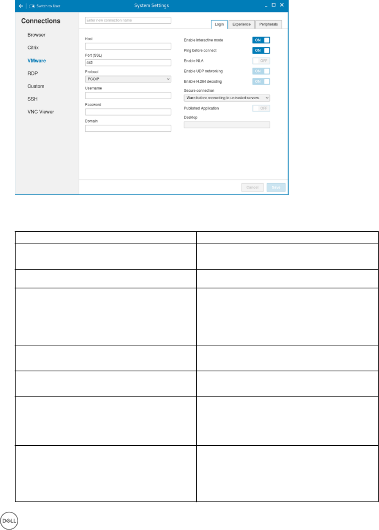Switch to the Login tab

click(x=219, y=24)
